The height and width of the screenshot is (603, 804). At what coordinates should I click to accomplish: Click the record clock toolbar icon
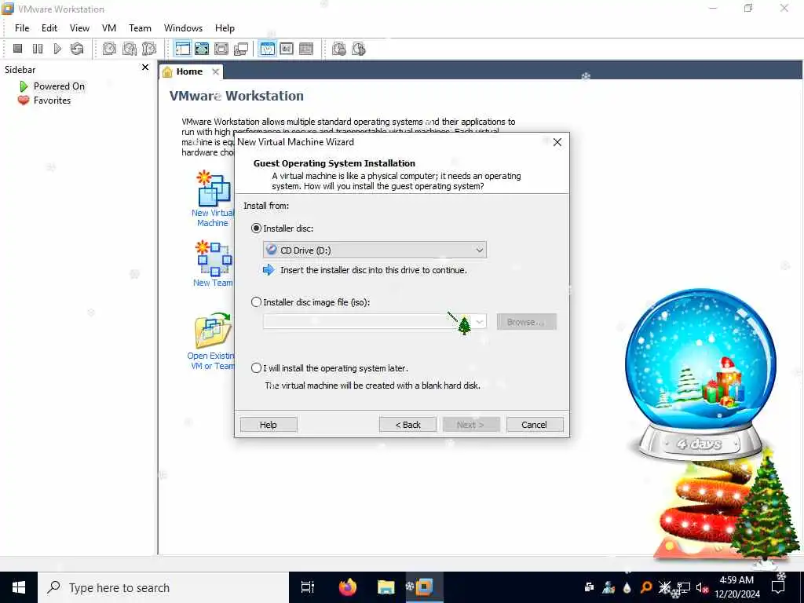tap(339, 49)
